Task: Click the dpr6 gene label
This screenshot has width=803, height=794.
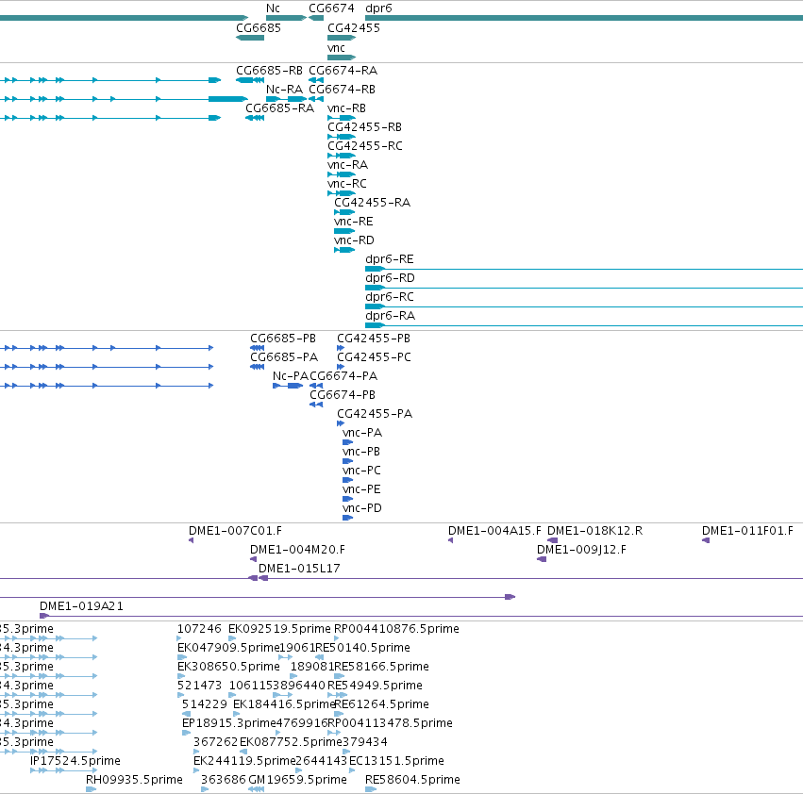Action: tap(378, 8)
